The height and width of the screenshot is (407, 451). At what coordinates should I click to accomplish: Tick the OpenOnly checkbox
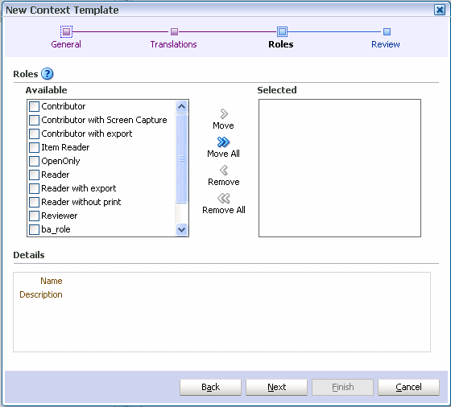point(34,161)
